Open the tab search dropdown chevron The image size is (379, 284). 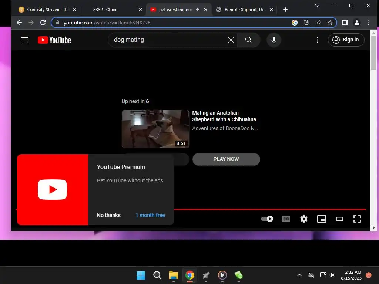coord(317,6)
